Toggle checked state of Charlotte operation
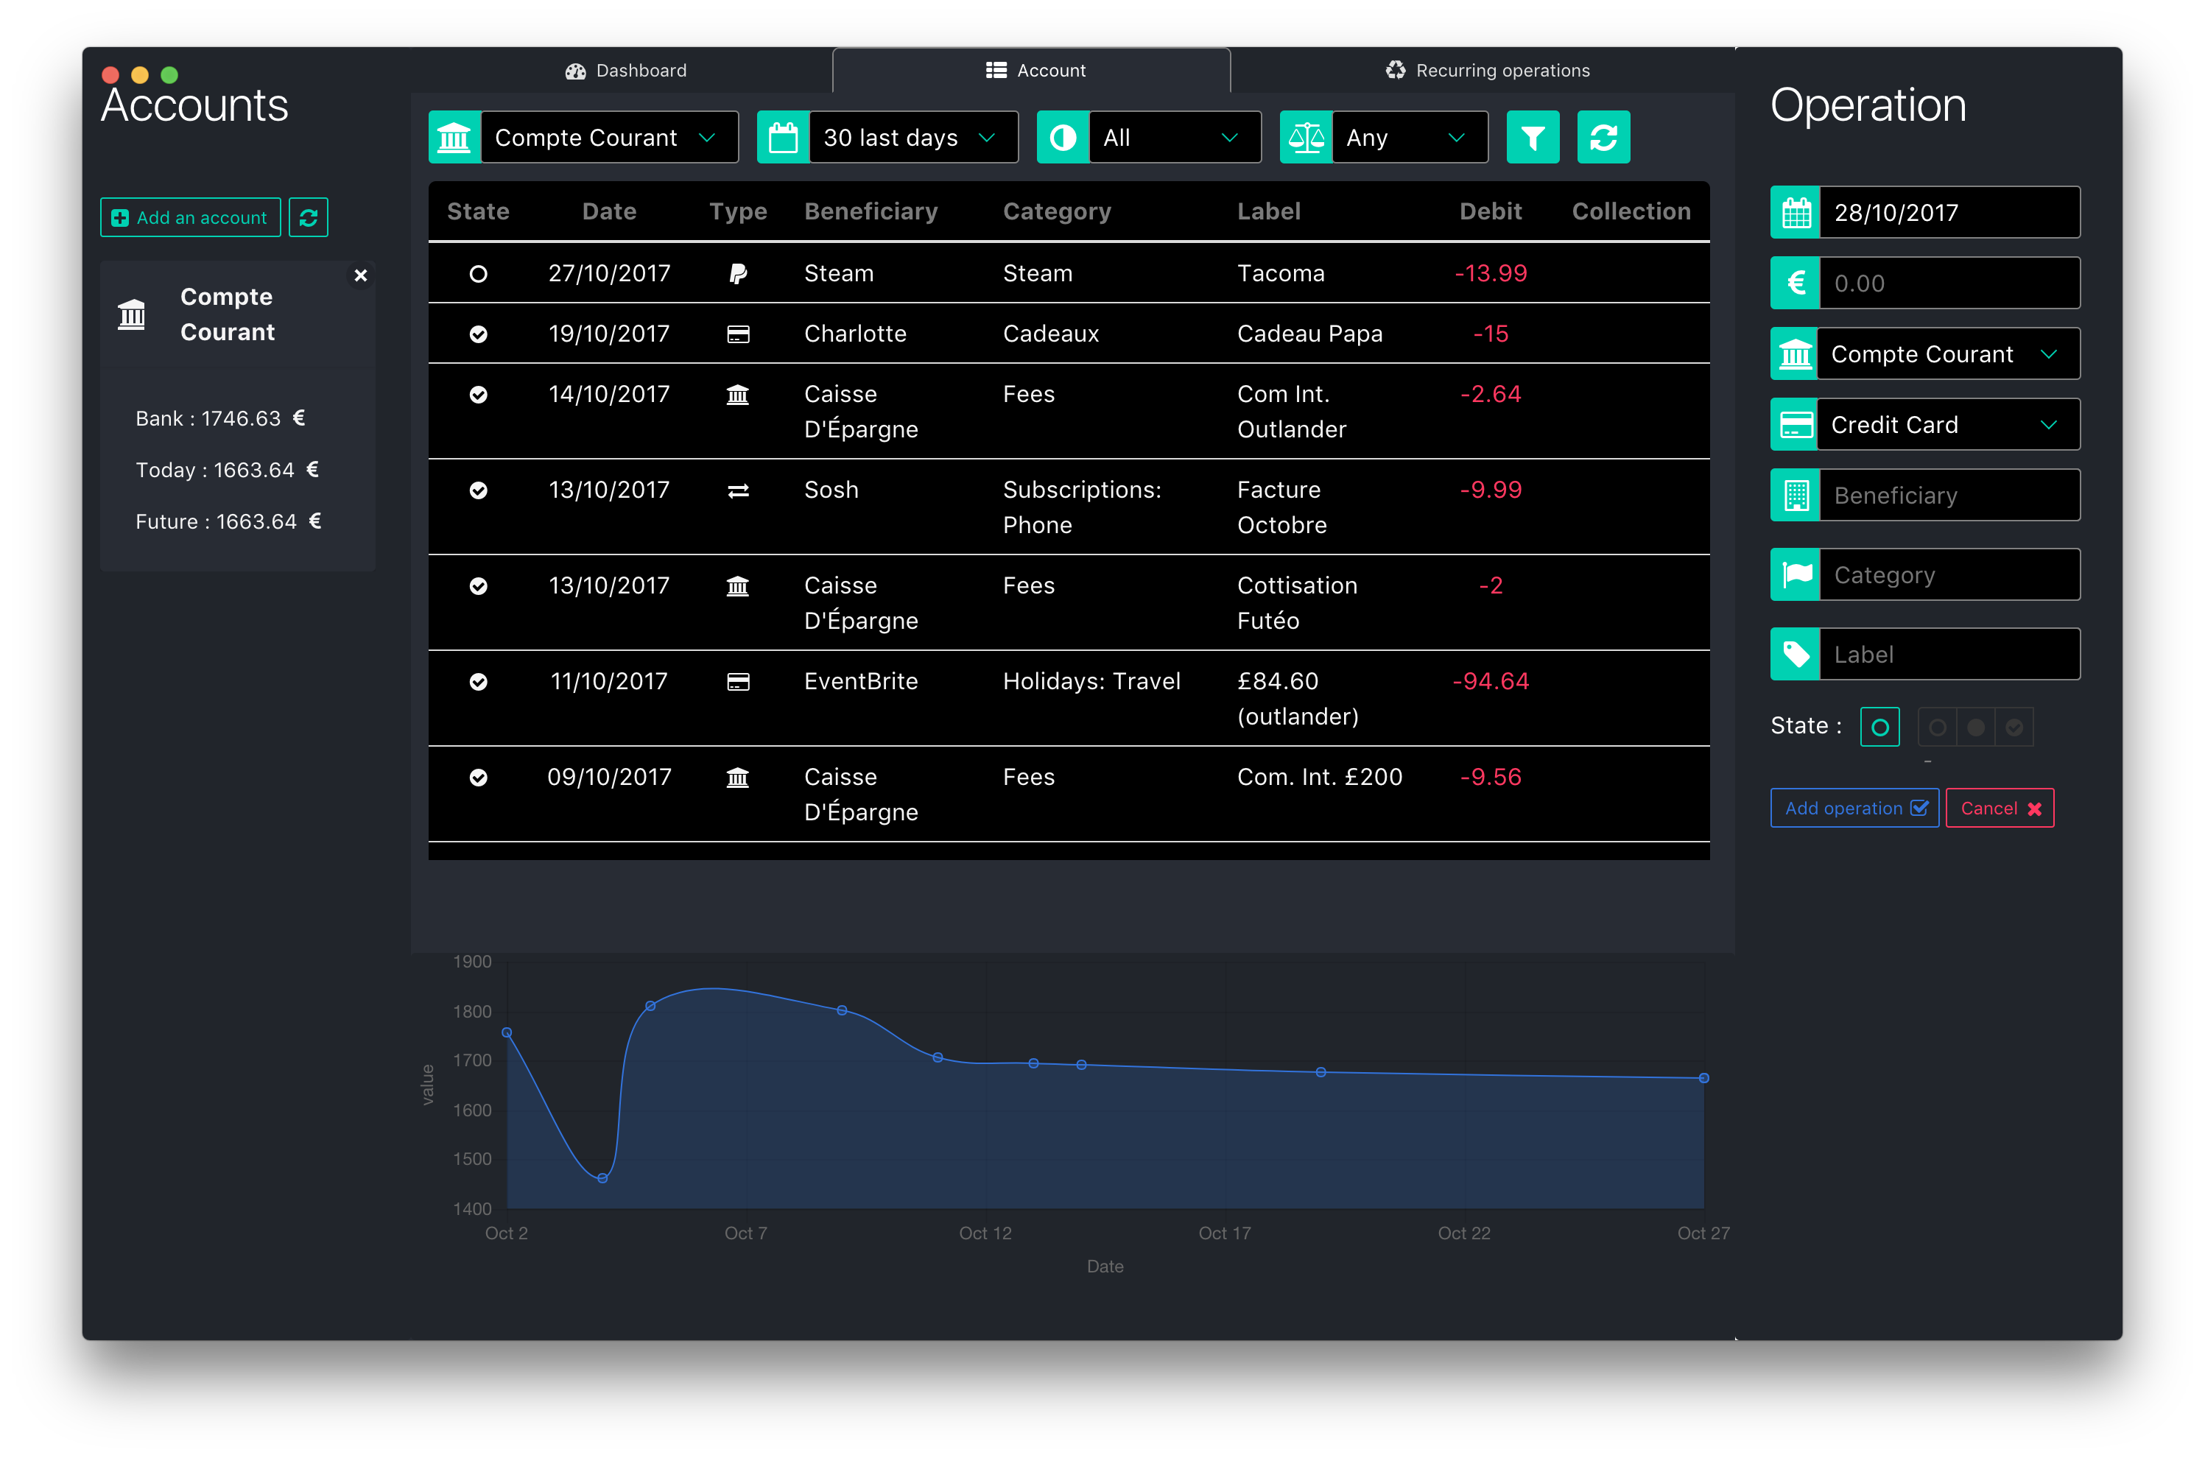2205x1458 pixels. [478, 335]
